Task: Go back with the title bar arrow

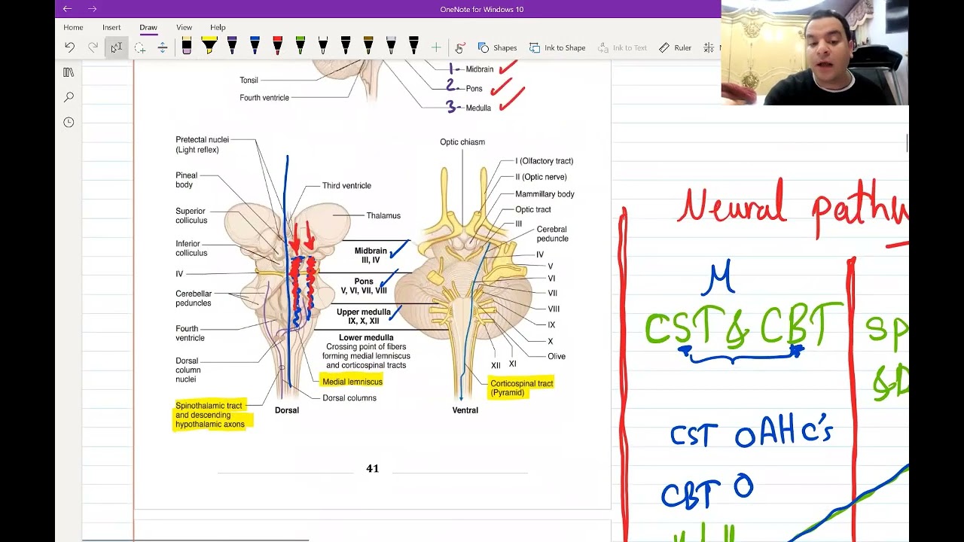Action: [x=67, y=9]
